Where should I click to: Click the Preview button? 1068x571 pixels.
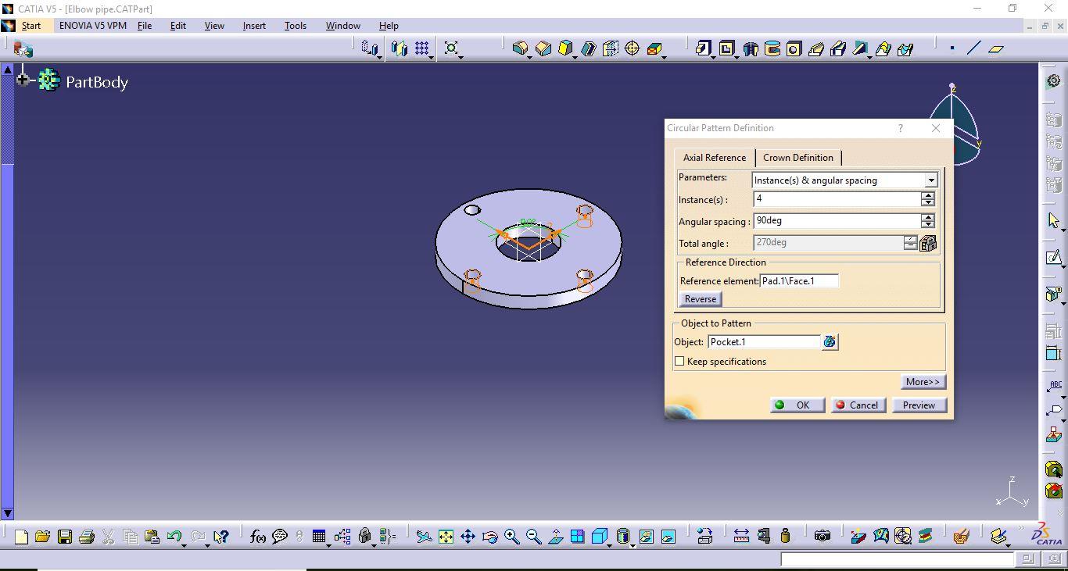(x=918, y=405)
